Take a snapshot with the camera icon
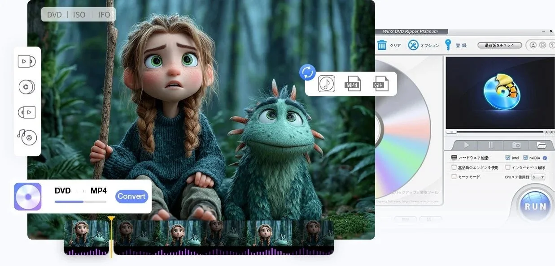 [516, 145]
